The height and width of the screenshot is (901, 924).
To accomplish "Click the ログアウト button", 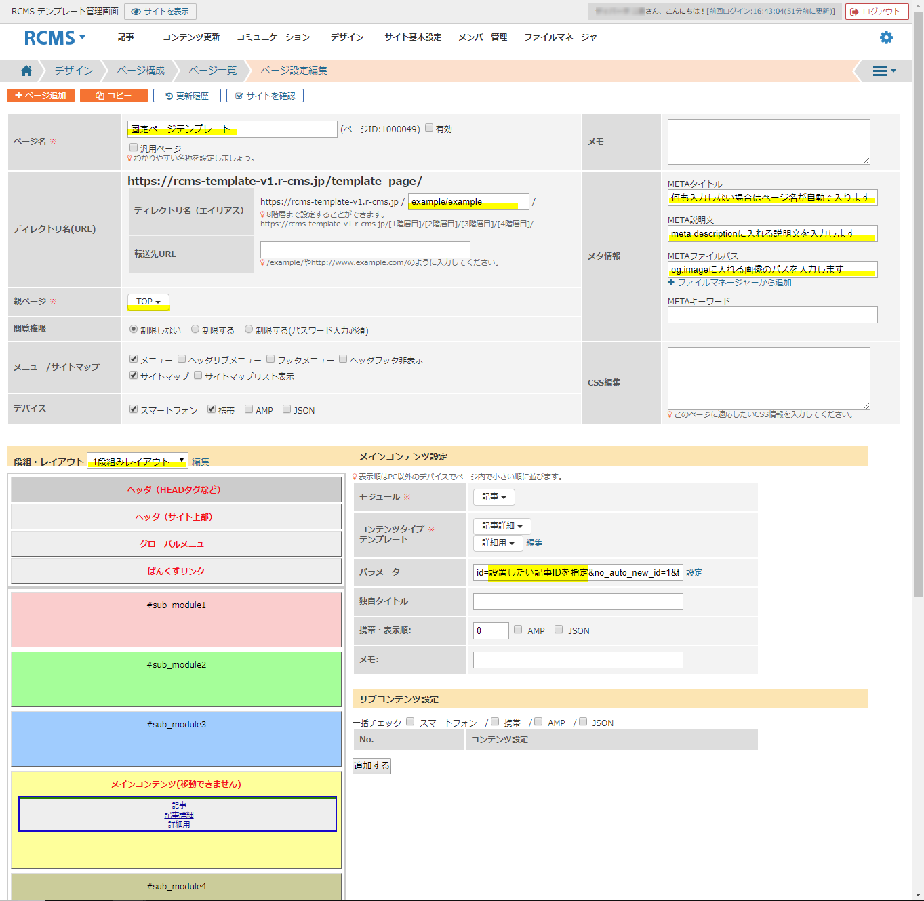I will coord(876,12).
